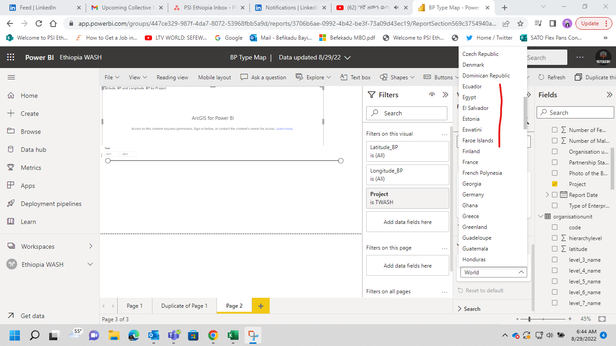Choose Germany in the dropdown list
This screenshot has width=616, height=346.
(473, 195)
